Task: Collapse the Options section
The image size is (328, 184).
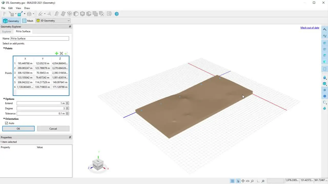Action: point(4,99)
